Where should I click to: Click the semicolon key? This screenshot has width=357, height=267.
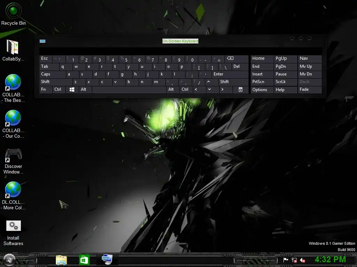pos(192,74)
